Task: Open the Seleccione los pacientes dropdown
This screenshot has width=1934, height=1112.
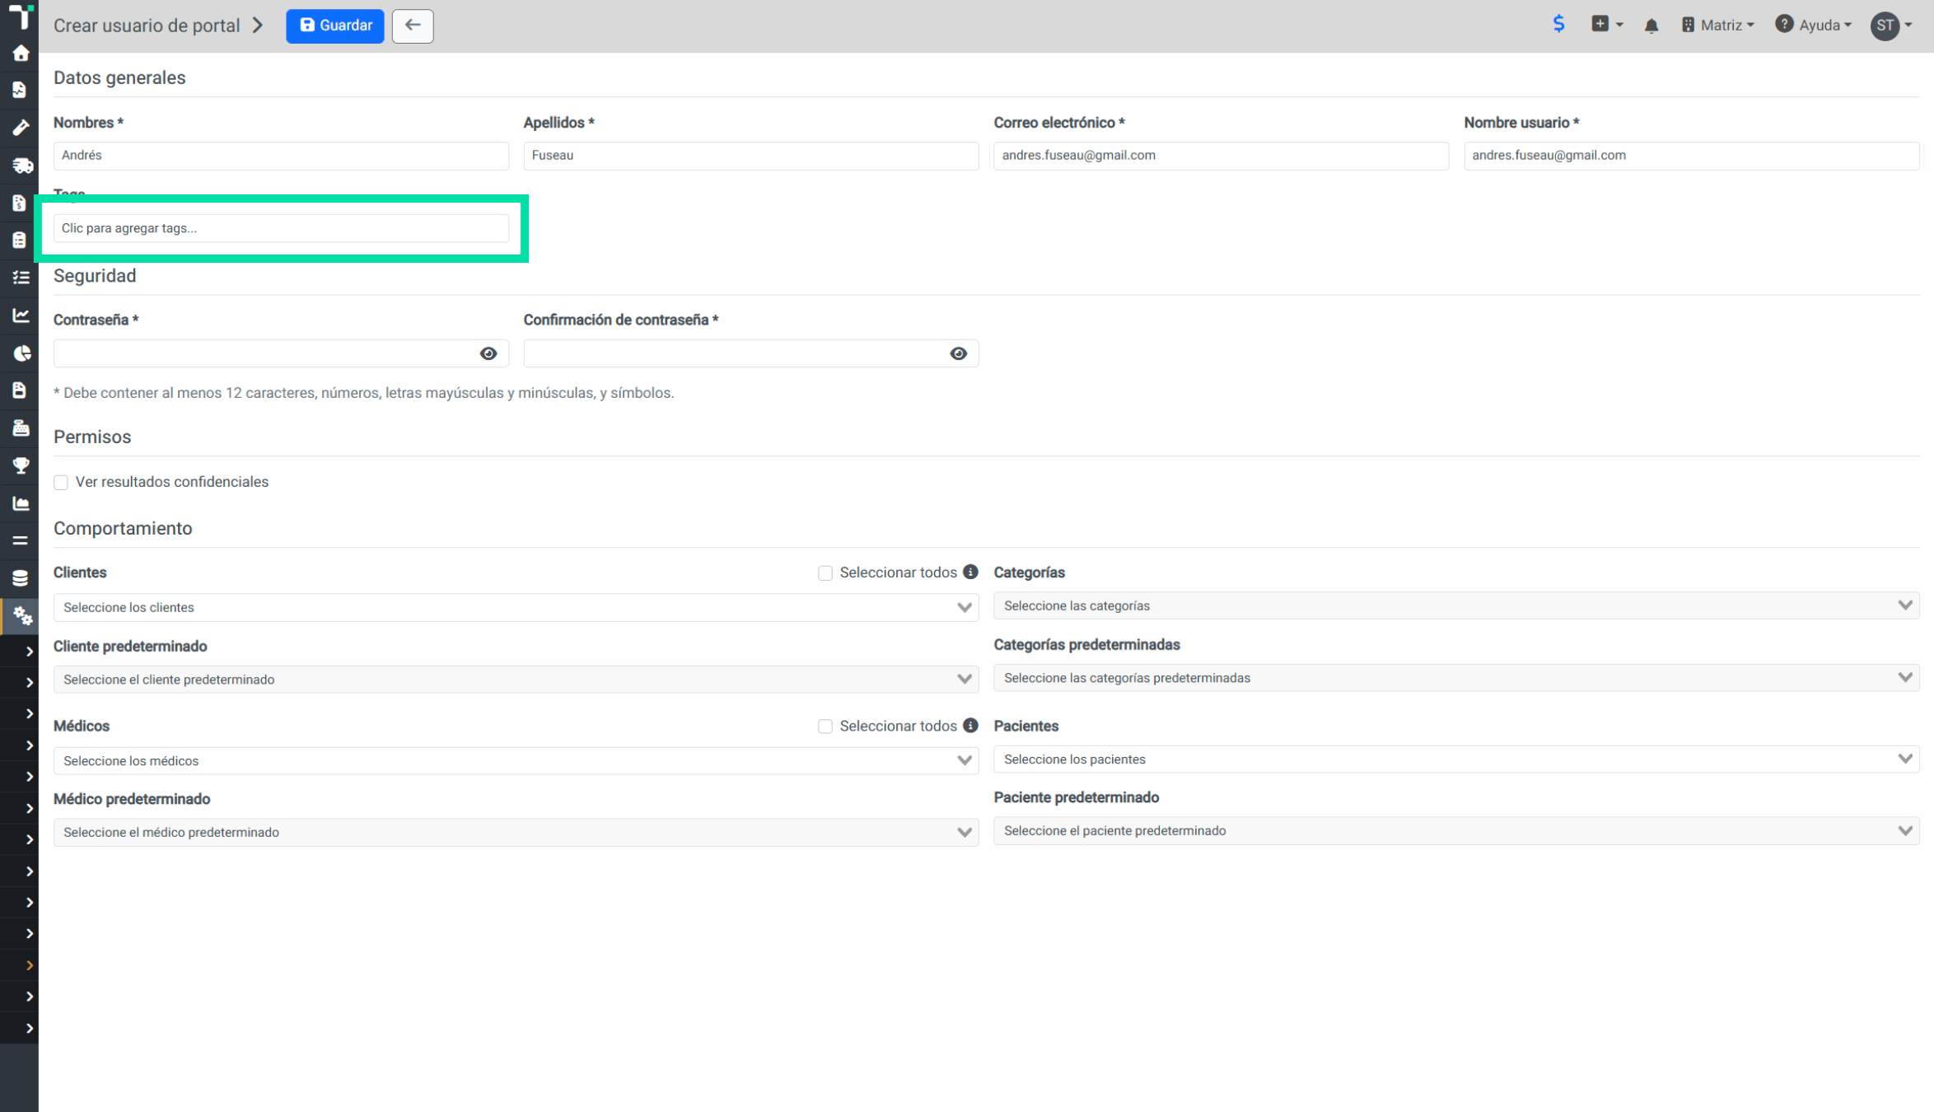Action: click(1456, 759)
